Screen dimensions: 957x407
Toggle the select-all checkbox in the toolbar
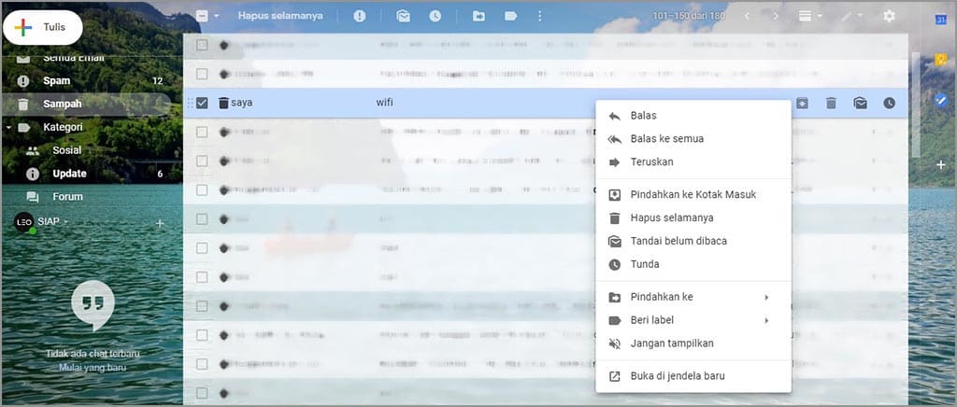(202, 16)
